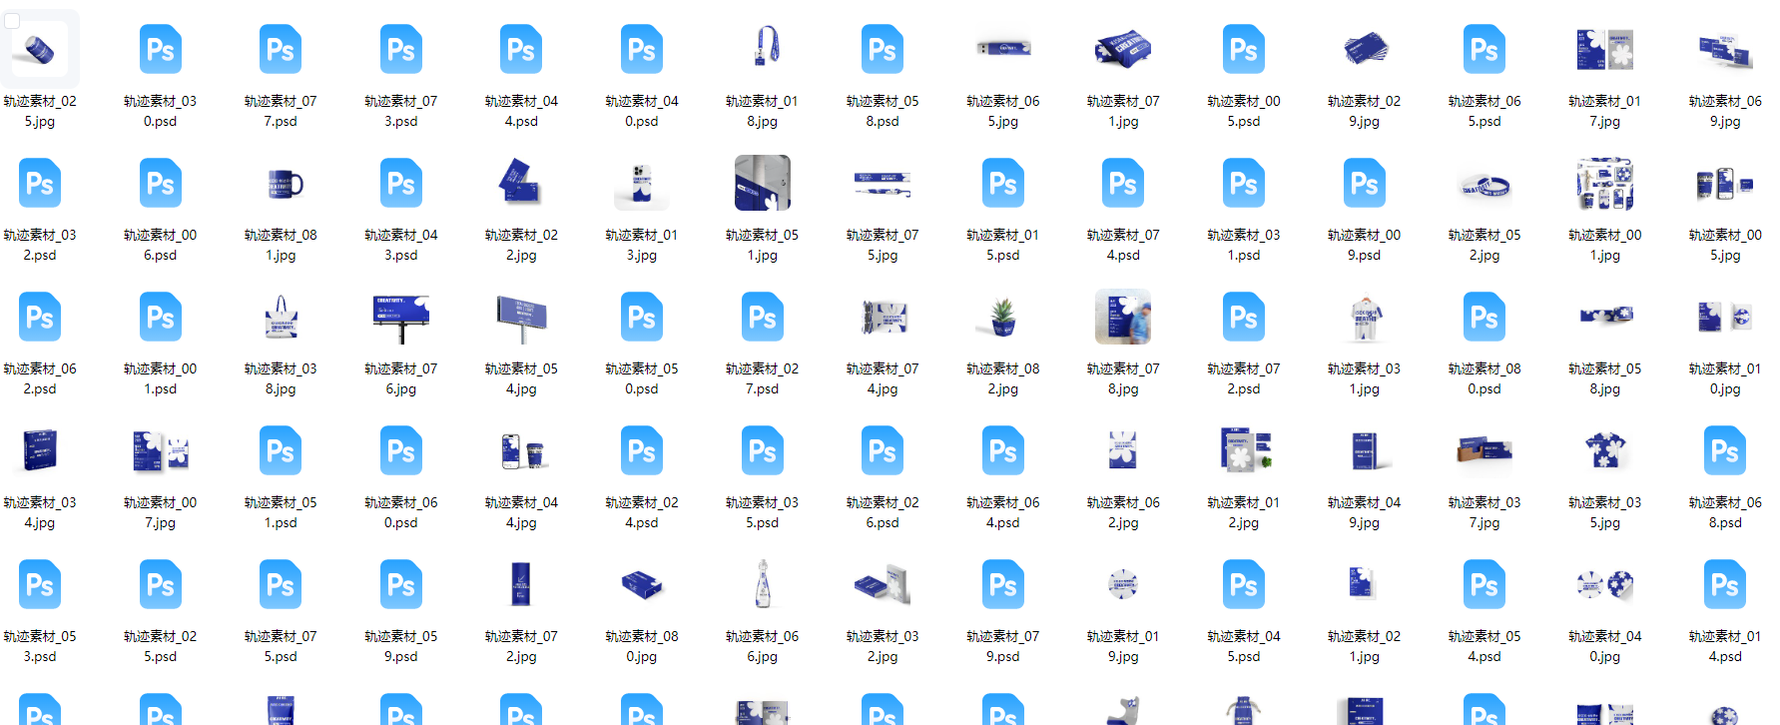The image size is (1780, 725).
Task: Select the file name 轨迹素材_079.psd
Action: coord(1003,646)
